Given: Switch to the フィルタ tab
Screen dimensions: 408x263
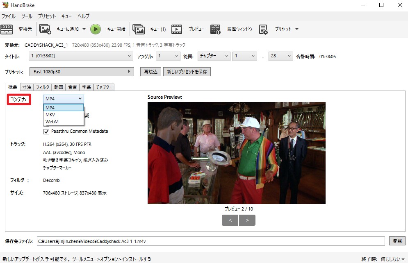Looking at the screenshot, I should pyautogui.click(x=43, y=87).
